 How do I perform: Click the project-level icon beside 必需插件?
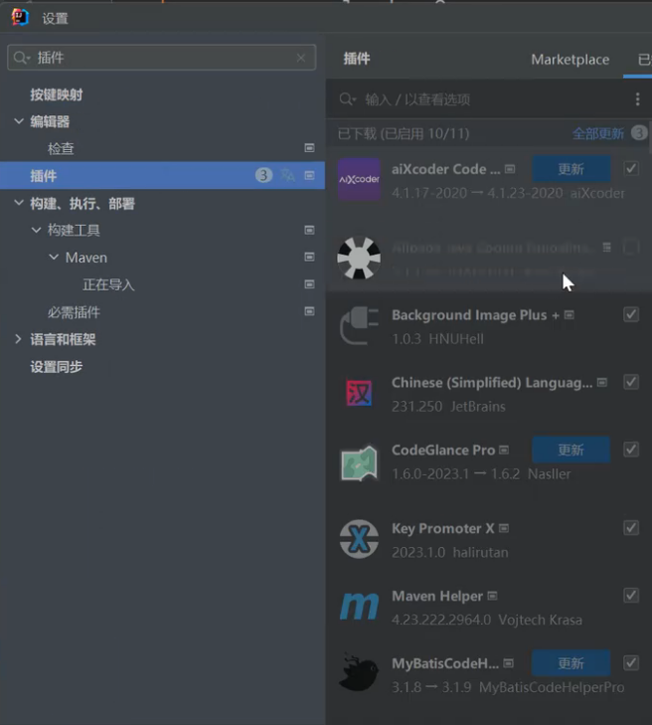pos(309,311)
